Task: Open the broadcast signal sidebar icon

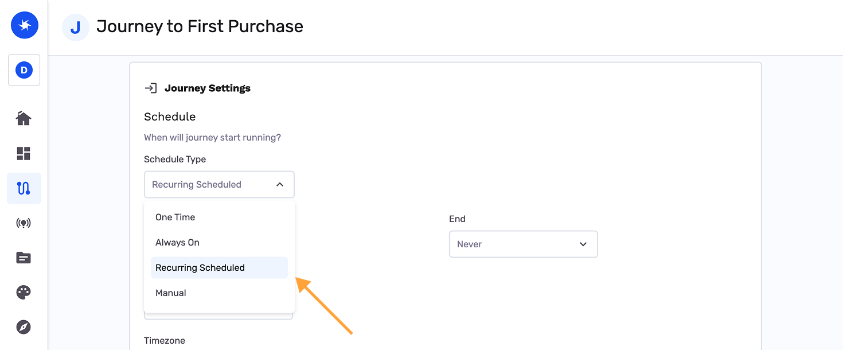Action: coord(24,223)
